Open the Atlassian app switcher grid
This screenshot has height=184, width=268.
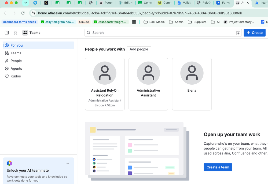tap(15, 33)
